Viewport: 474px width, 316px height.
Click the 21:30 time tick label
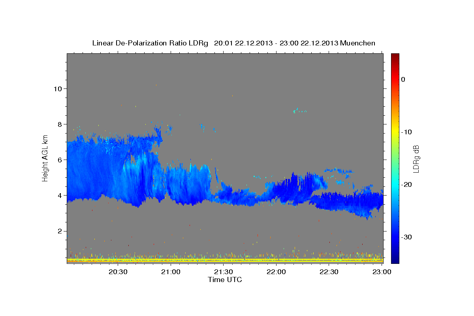tap(224, 272)
